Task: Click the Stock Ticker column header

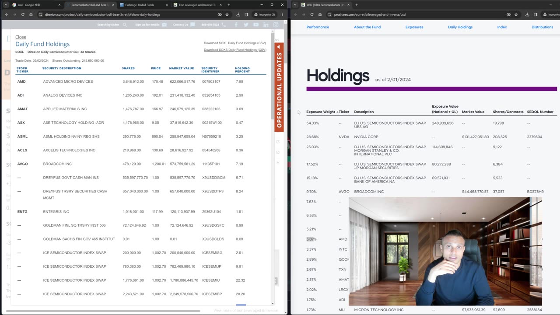Action: click(22, 70)
